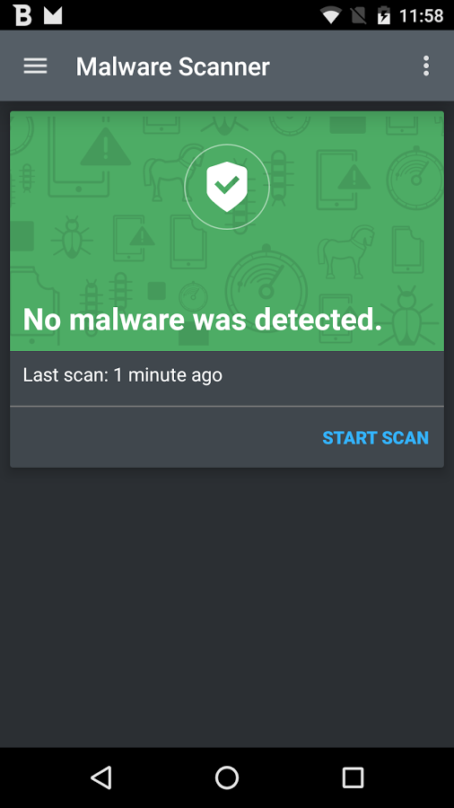Open the three-dot overflow menu

tap(425, 66)
